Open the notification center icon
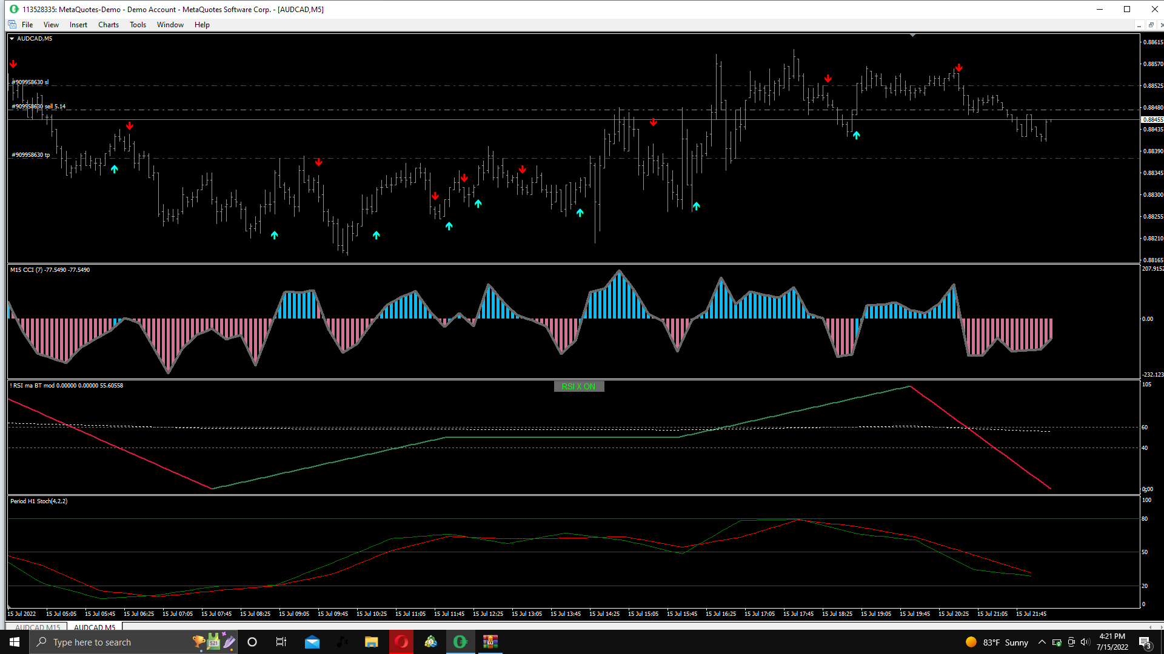 (x=1145, y=642)
